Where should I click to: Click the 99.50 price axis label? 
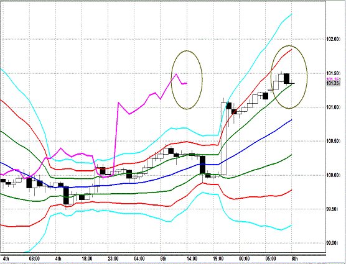pos(332,209)
